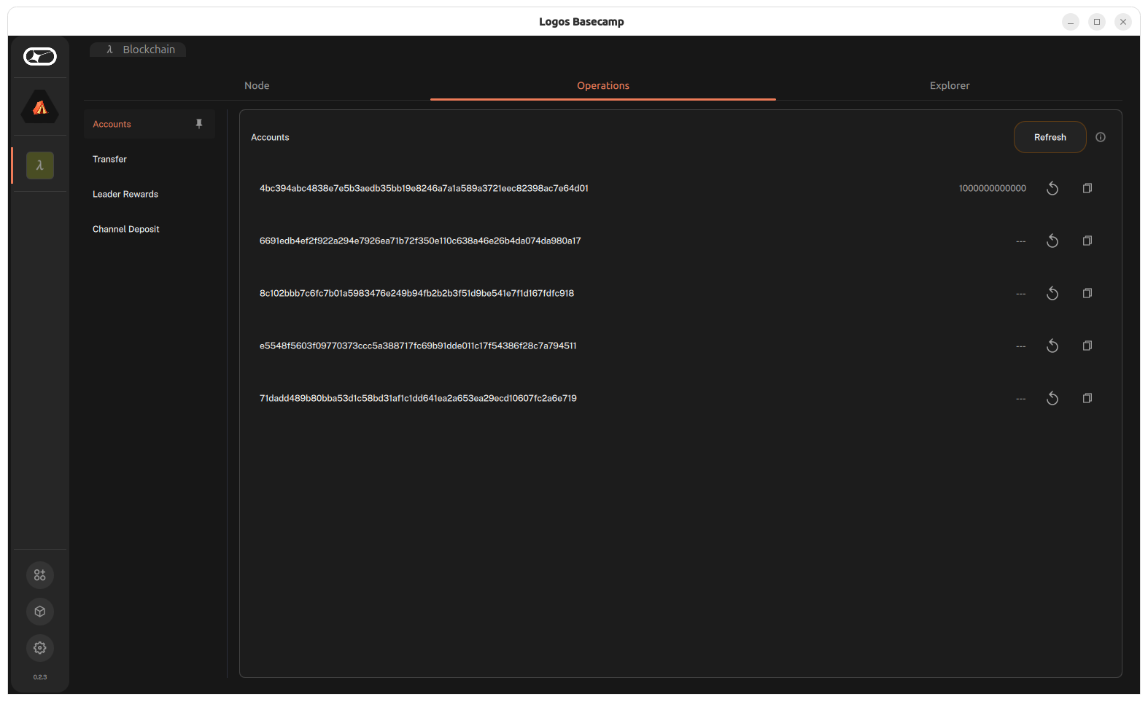Screen dimensions: 1148x702
Task: Copy address starting with 8c102bbb7
Action: (1087, 293)
